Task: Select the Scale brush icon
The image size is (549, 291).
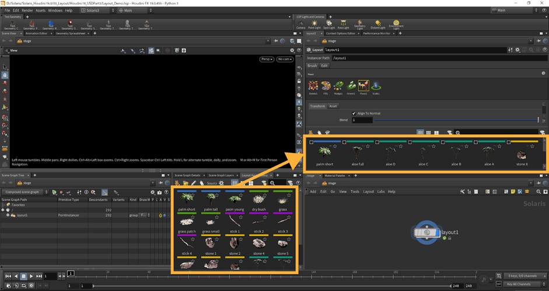Action: (x=376, y=86)
